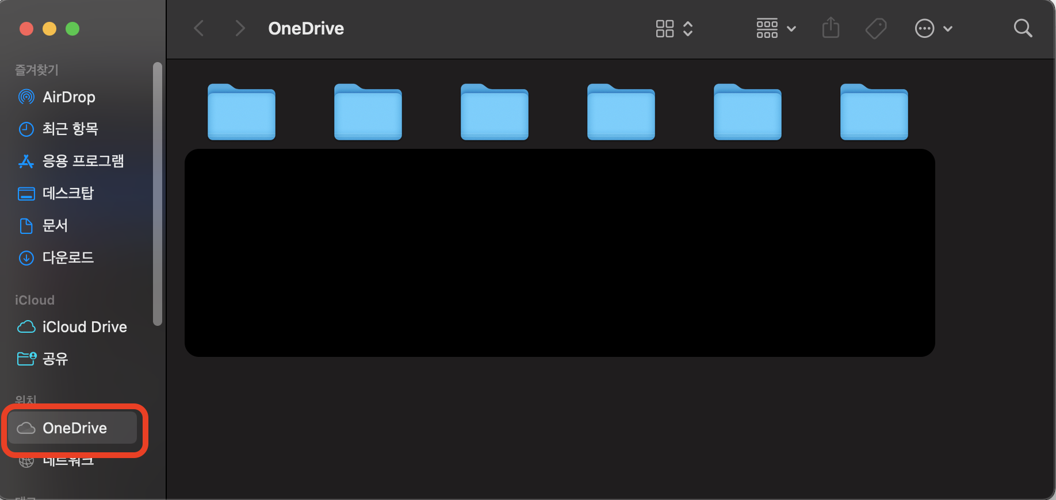Select the fifth folder in OneDrive
The width and height of the screenshot is (1056, 500).
pyautogui.click(x=748, y=112)
